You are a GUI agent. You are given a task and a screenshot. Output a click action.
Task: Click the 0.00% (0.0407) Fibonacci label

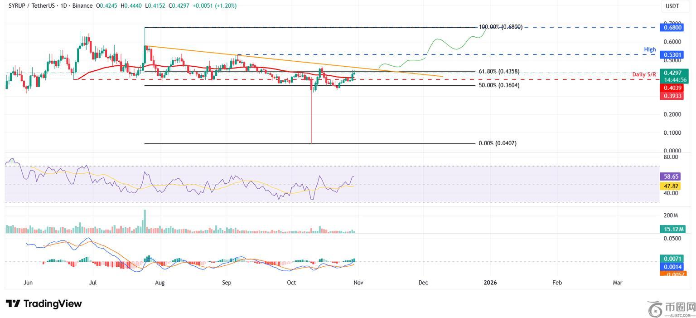click(x=498, y=143)
